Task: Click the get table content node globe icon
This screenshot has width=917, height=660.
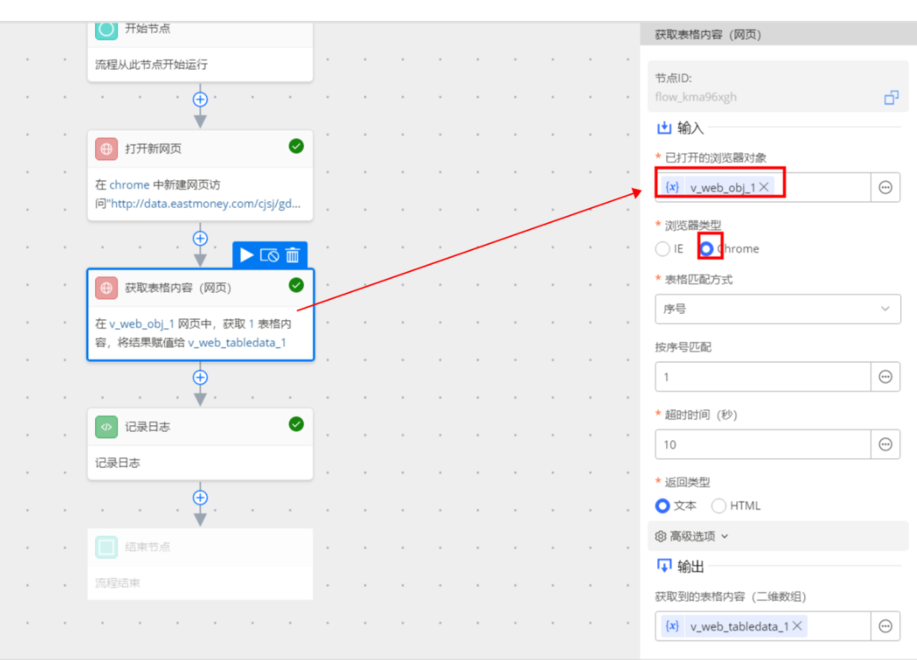Action: point(107,288)
